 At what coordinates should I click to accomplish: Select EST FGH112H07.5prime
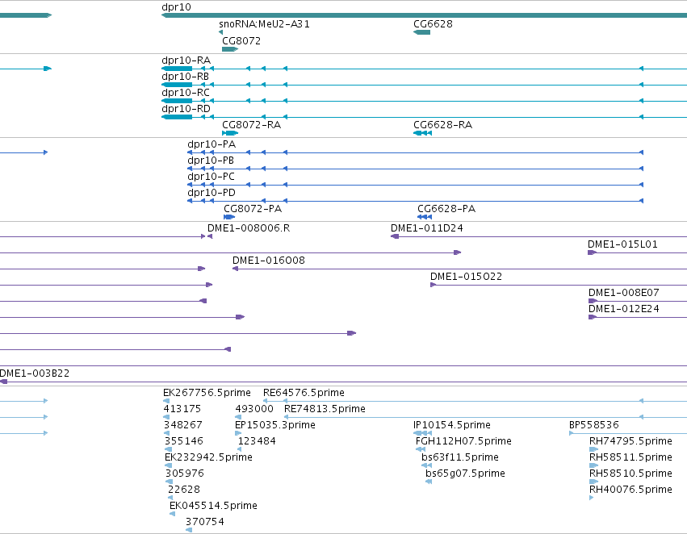coord(463,441)
